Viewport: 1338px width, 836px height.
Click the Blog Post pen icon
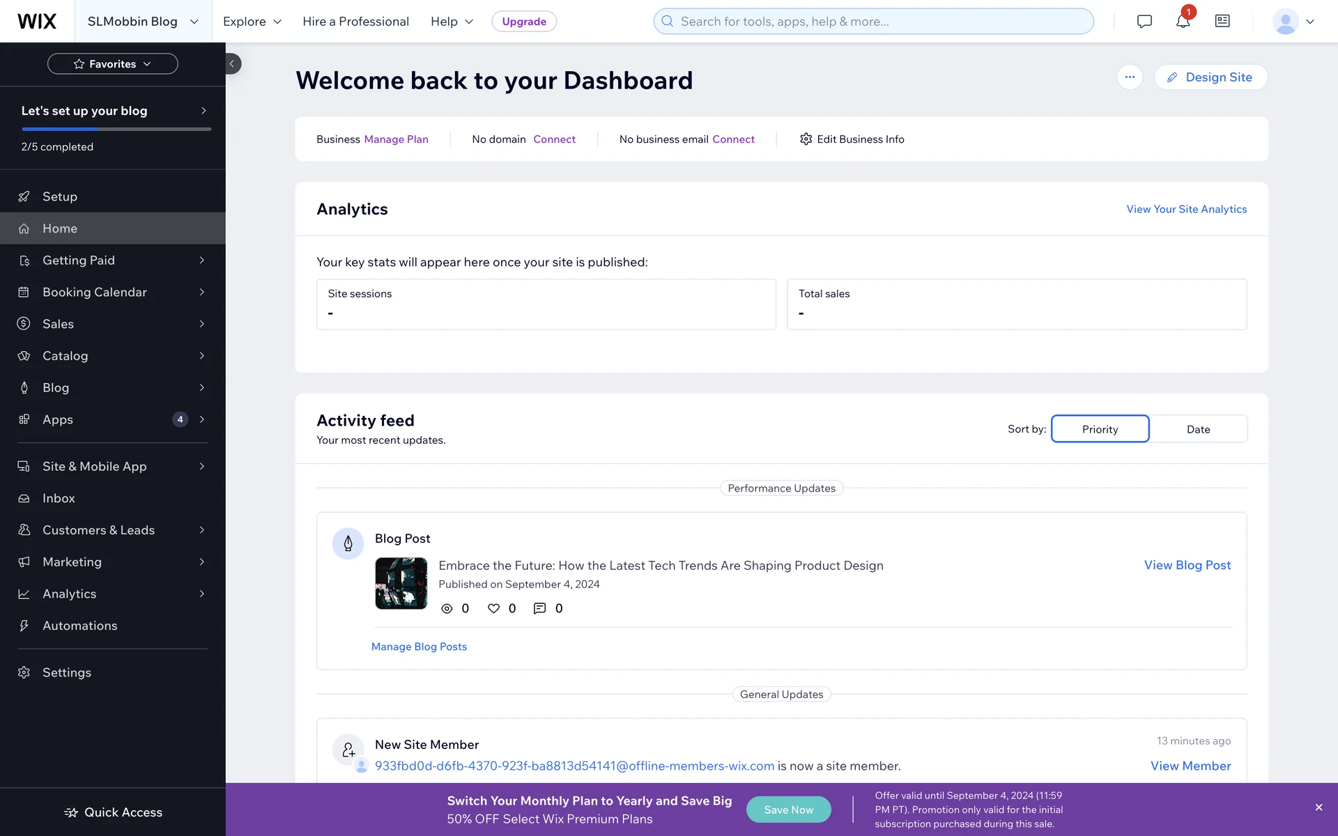(x=348, y=543)
